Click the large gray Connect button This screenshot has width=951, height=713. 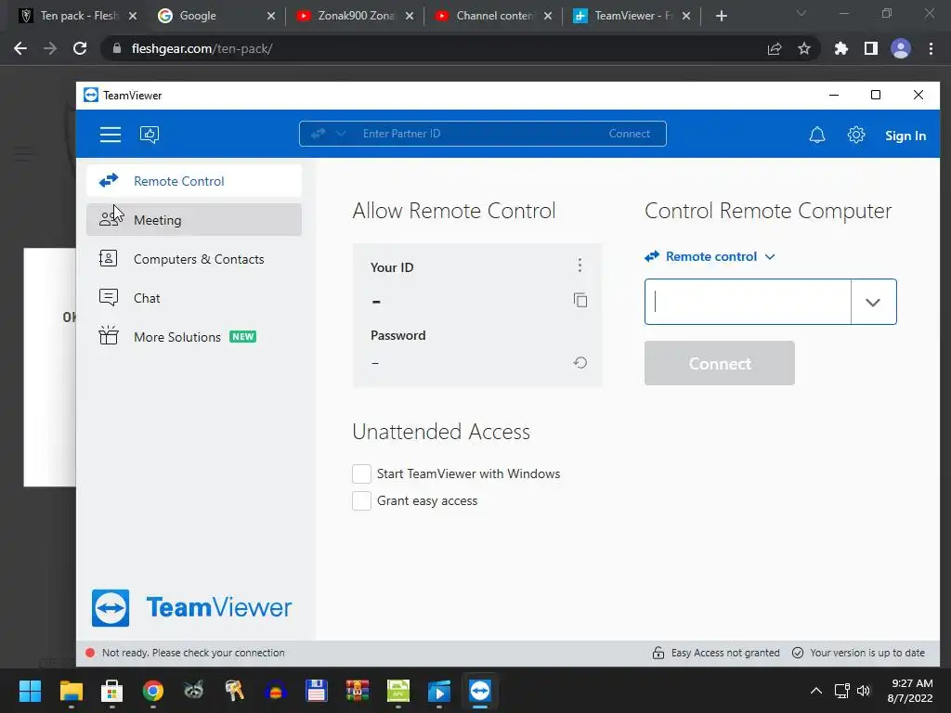pos(720,363)
